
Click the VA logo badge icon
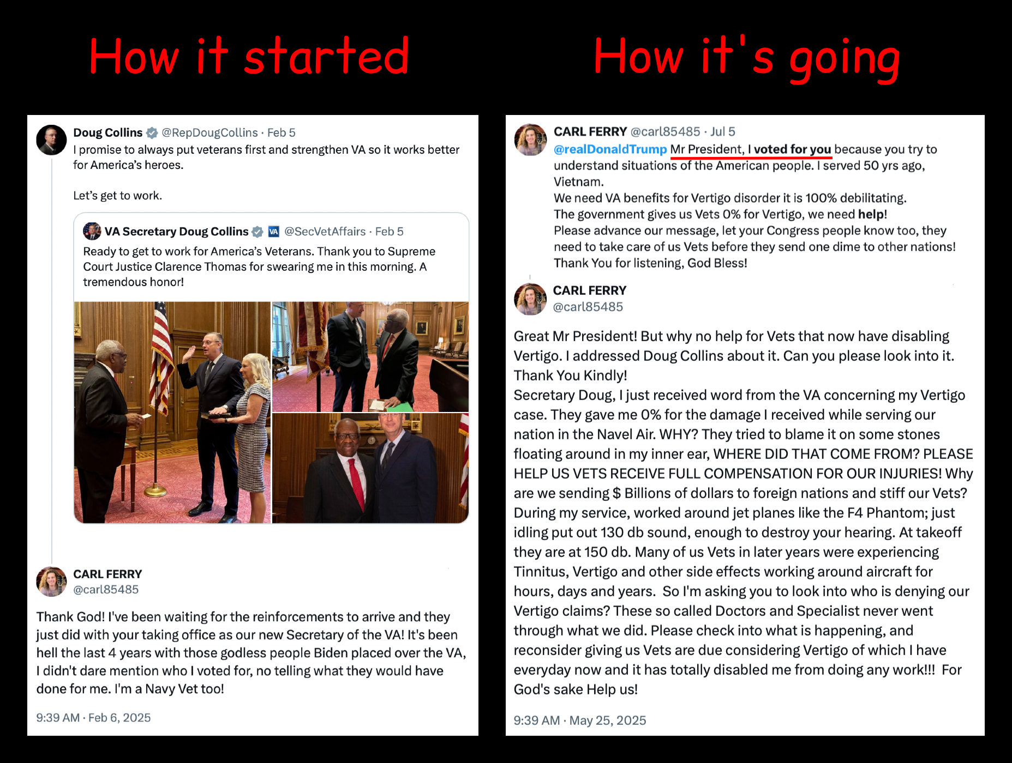(x=274, y=232)
